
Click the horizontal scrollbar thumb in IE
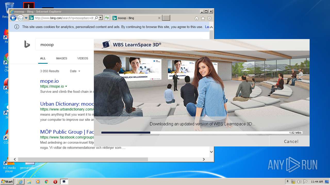[x=83, y=159]
